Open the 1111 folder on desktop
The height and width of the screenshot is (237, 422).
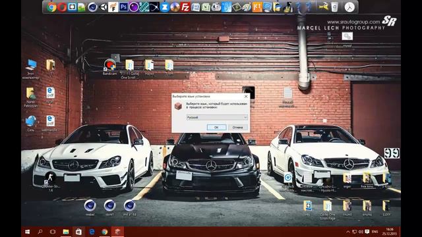[x=50, y=67]
